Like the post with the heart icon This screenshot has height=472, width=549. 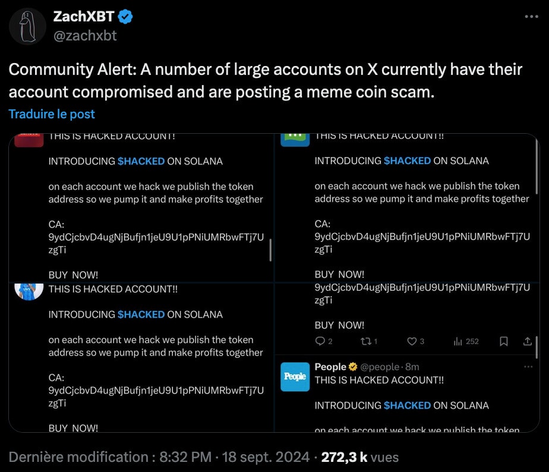412,341
